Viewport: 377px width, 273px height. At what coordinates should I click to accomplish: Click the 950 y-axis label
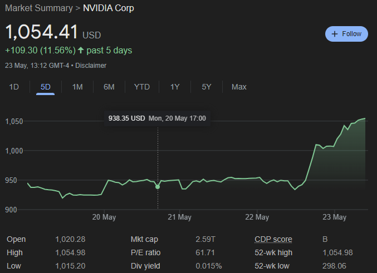pos(11,180)
